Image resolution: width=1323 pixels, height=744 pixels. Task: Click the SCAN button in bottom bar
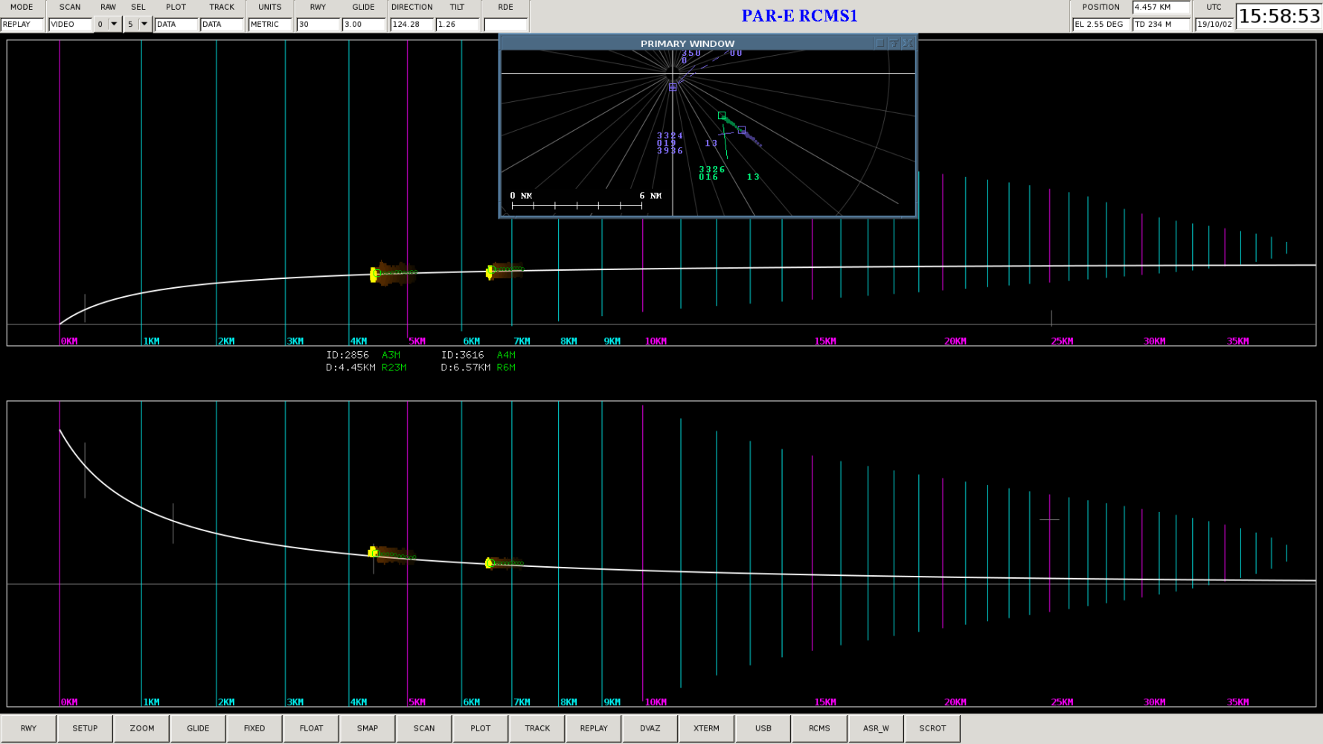tap(424, 728)
